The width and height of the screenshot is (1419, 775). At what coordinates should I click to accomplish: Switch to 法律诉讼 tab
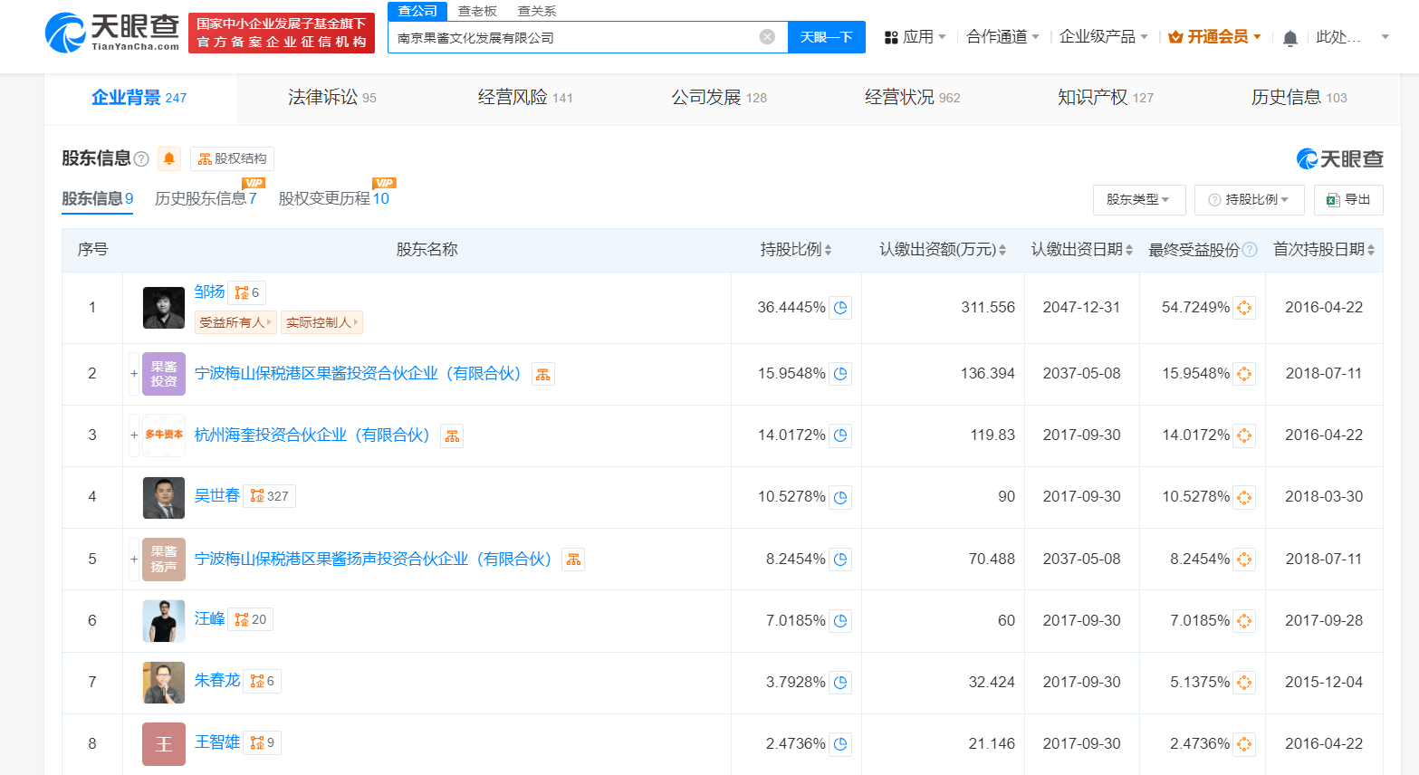(332, 98)
